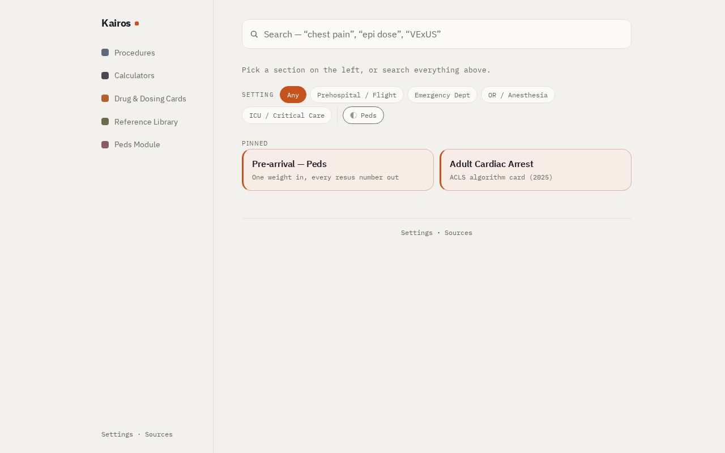This screenshot has width=725, height=453.
Task: Open Settings link in sidebar footer
Action: (x=117, y=434)
